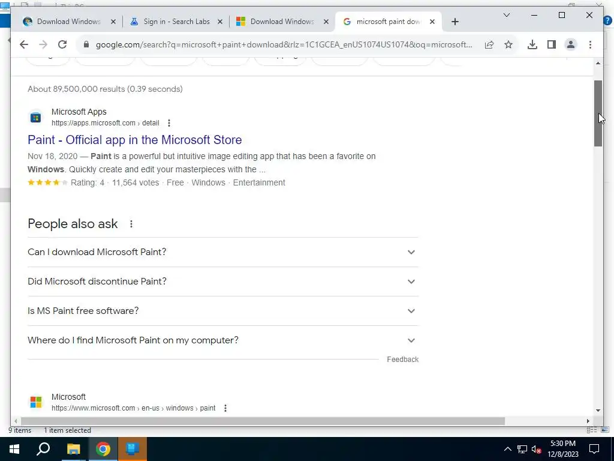This screenshot has height=461, width=614.
Task: Open the Chrome profile avatar
Action: tap(571, 44)
